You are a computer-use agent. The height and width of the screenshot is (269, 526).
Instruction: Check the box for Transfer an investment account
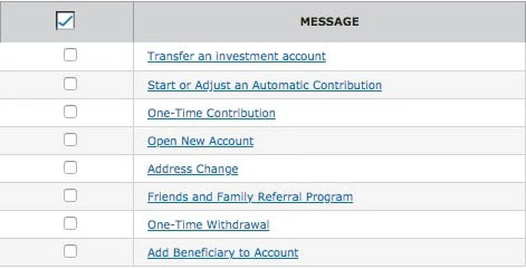tap(70, 55)
